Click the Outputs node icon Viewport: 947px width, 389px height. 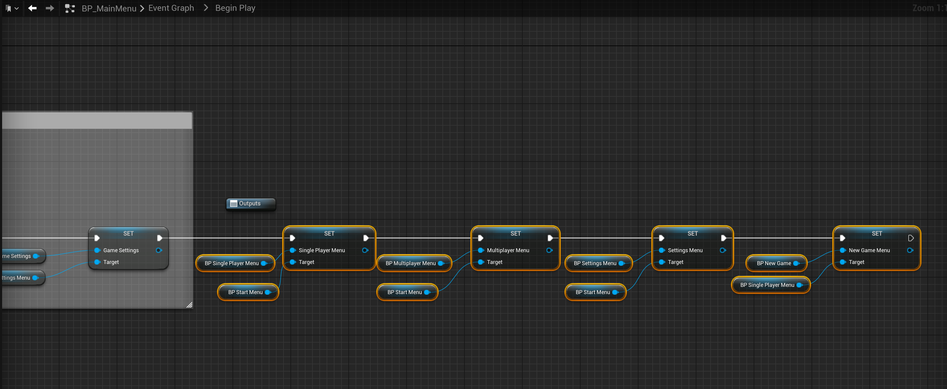(x=233, y=203)
